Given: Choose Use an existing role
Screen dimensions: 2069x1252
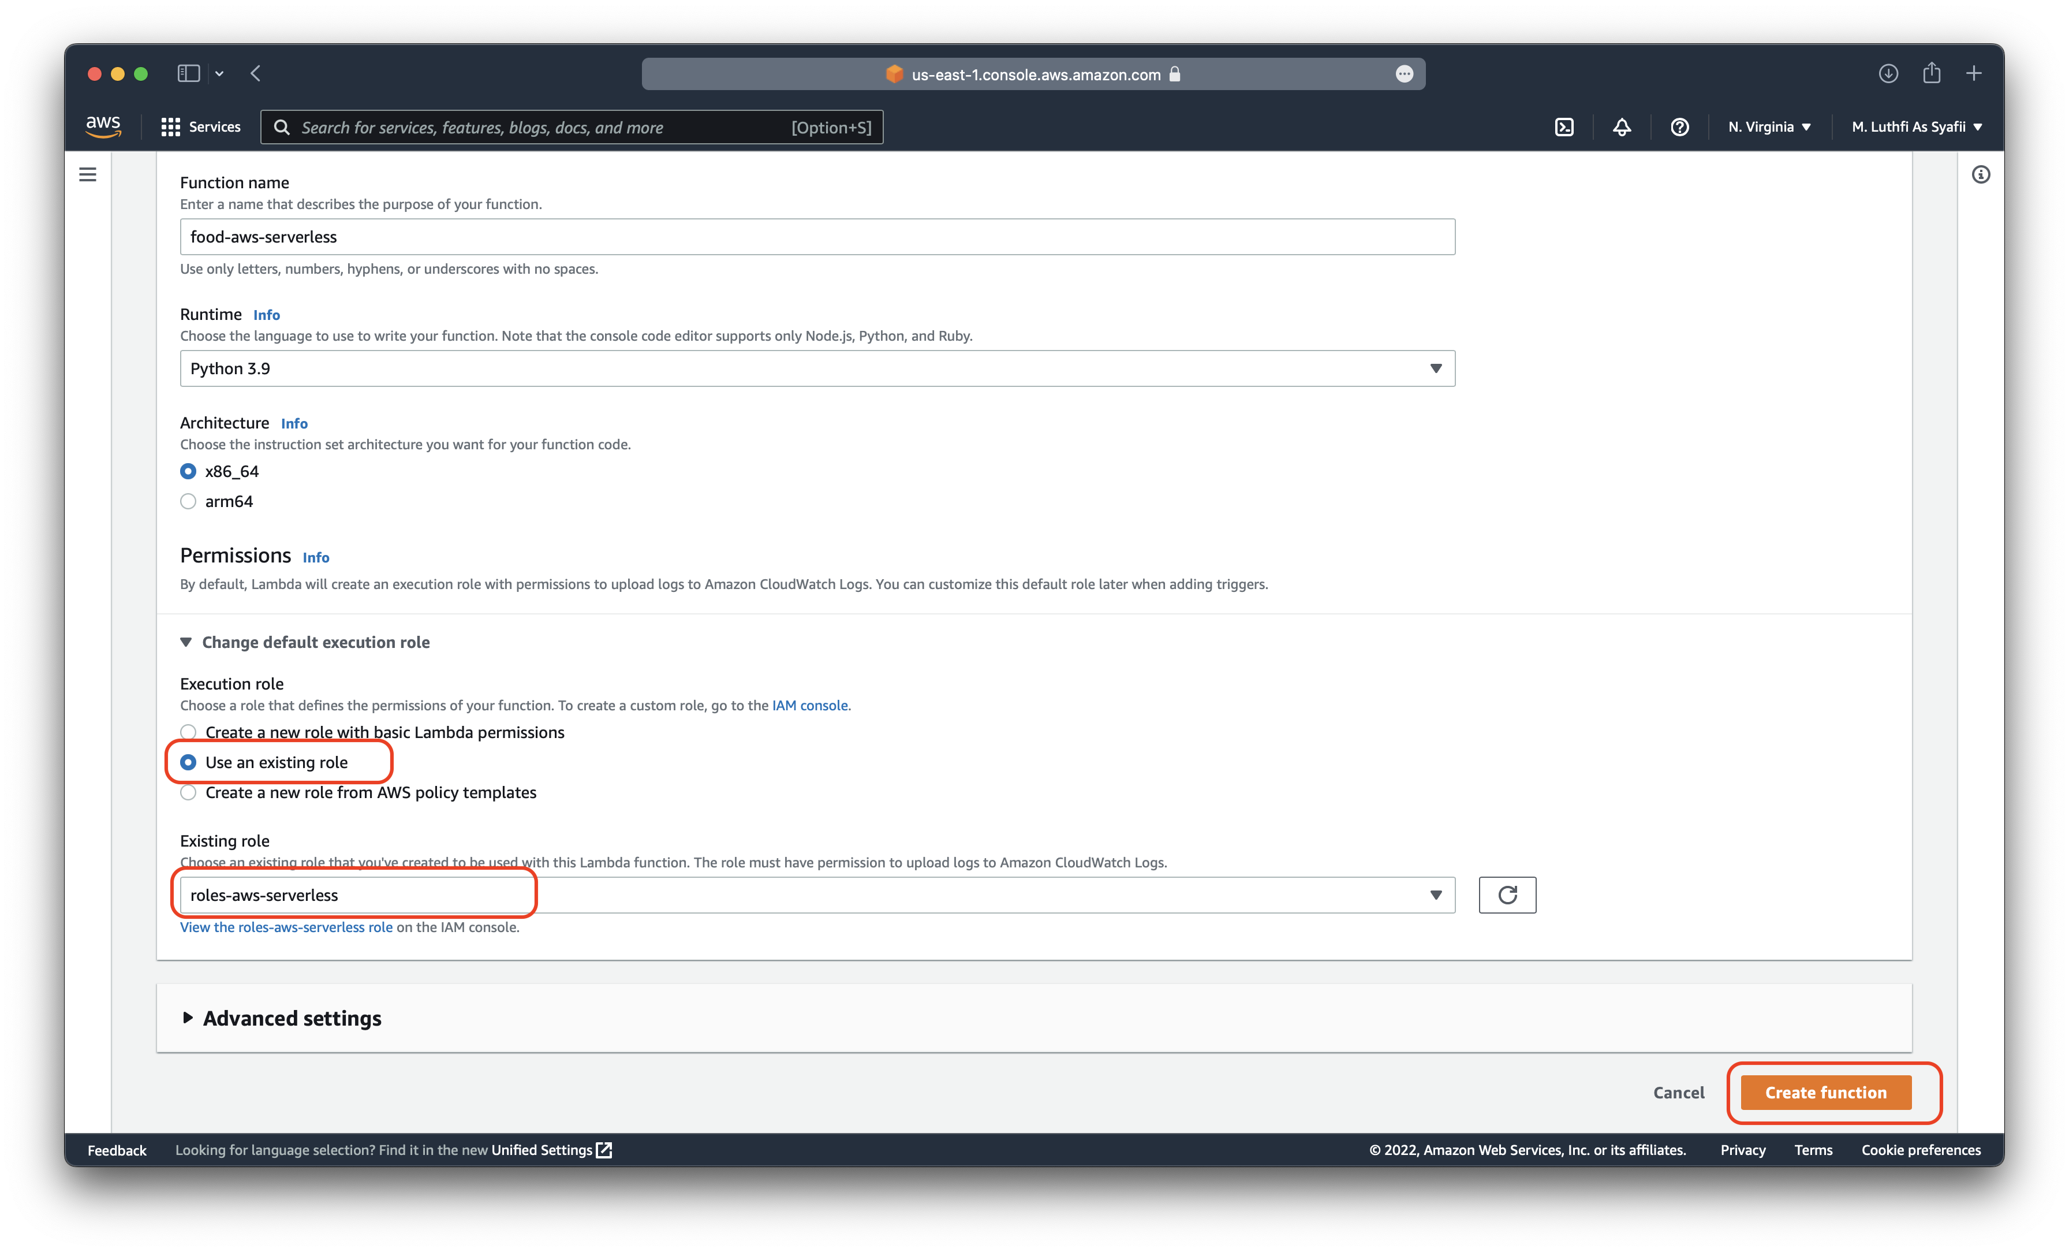Looking at the screenshot, I should coord(188,762).
